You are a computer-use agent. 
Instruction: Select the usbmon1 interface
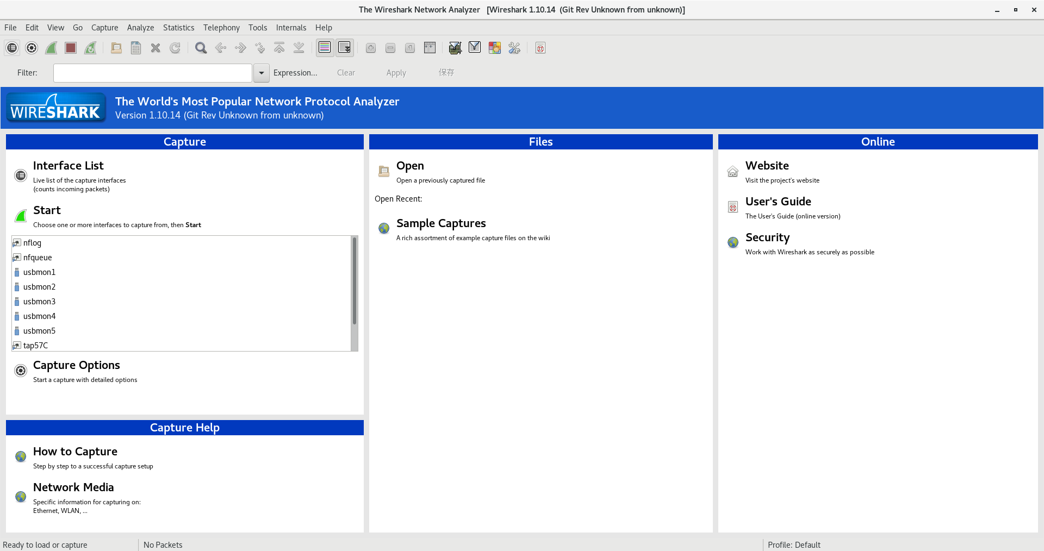click(182, 272)
